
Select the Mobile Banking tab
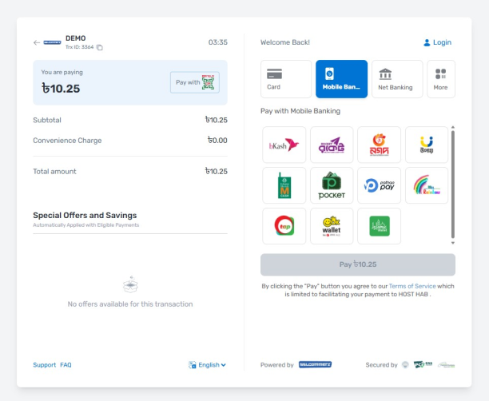click(x=341, y=79)
